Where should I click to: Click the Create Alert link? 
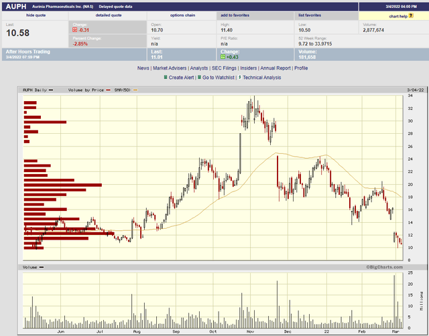pos(181,78)
